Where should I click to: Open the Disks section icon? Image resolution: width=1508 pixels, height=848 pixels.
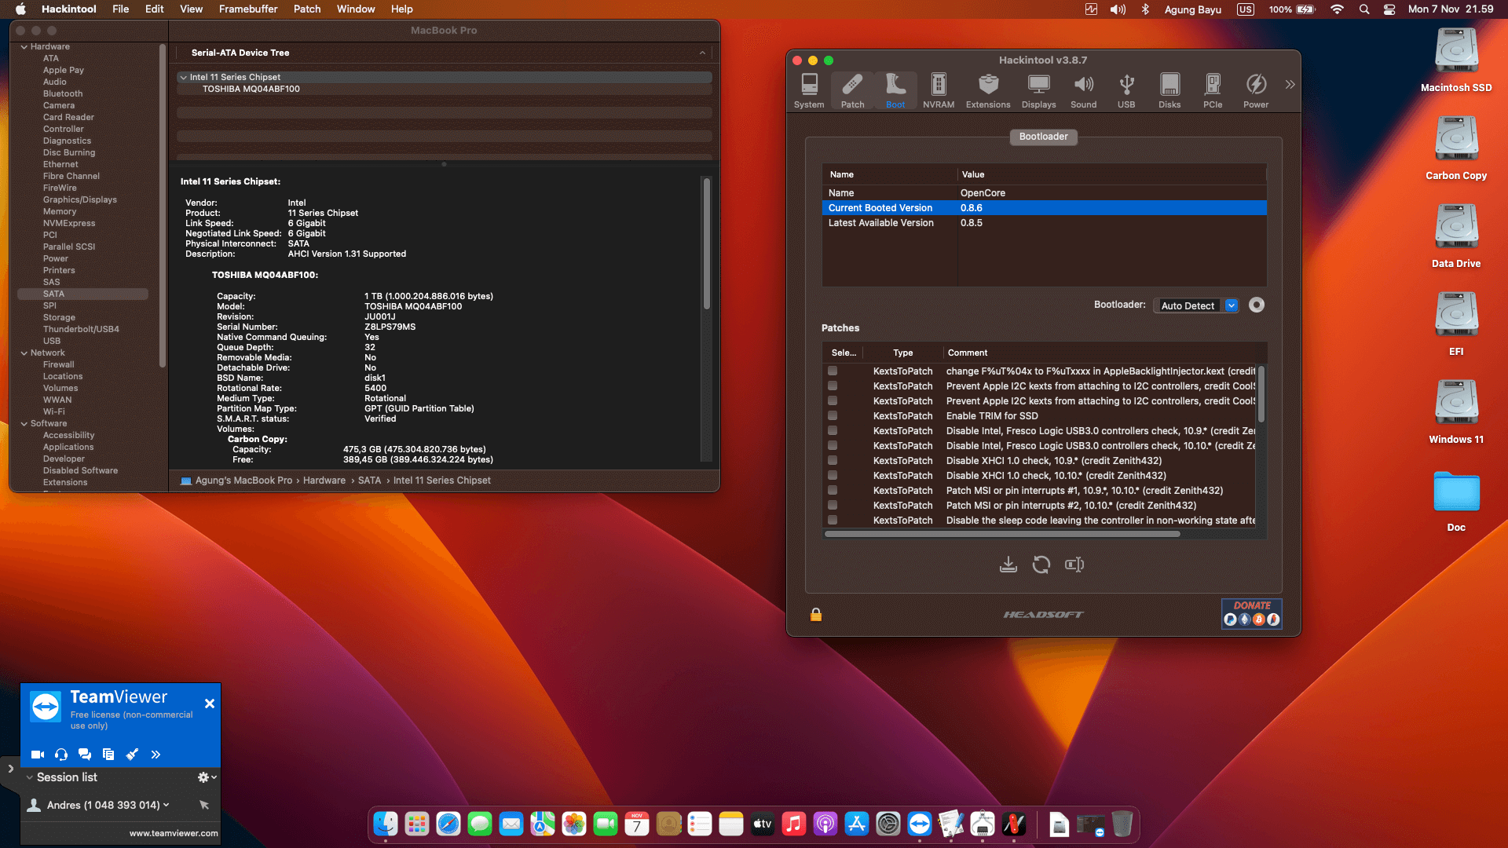1169,90
